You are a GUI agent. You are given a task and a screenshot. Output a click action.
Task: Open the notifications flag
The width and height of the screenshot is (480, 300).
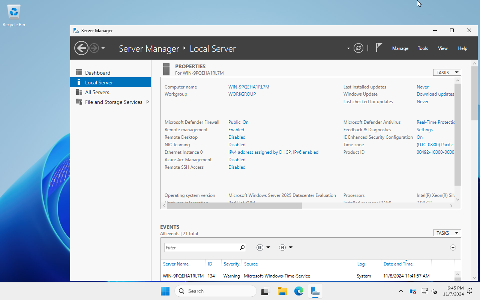point(379,48)
